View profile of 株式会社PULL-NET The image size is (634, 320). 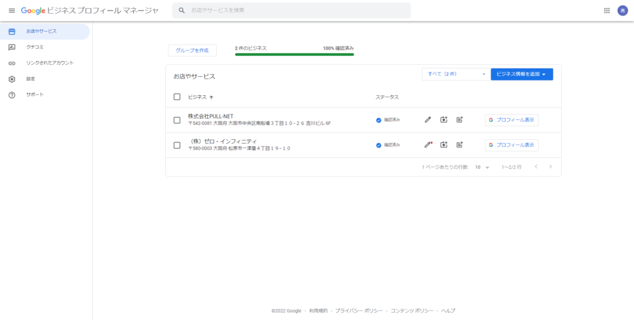511,120
